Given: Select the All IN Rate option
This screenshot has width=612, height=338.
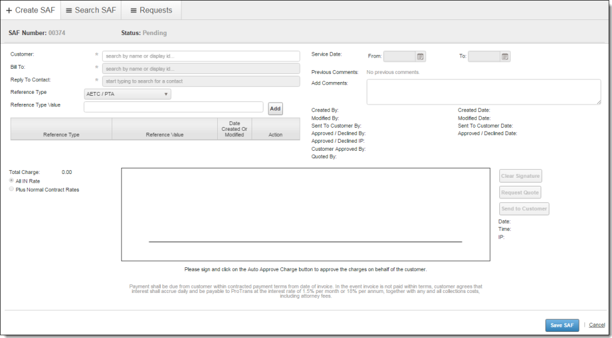Looking at the screenshot, I should (12, 181).
